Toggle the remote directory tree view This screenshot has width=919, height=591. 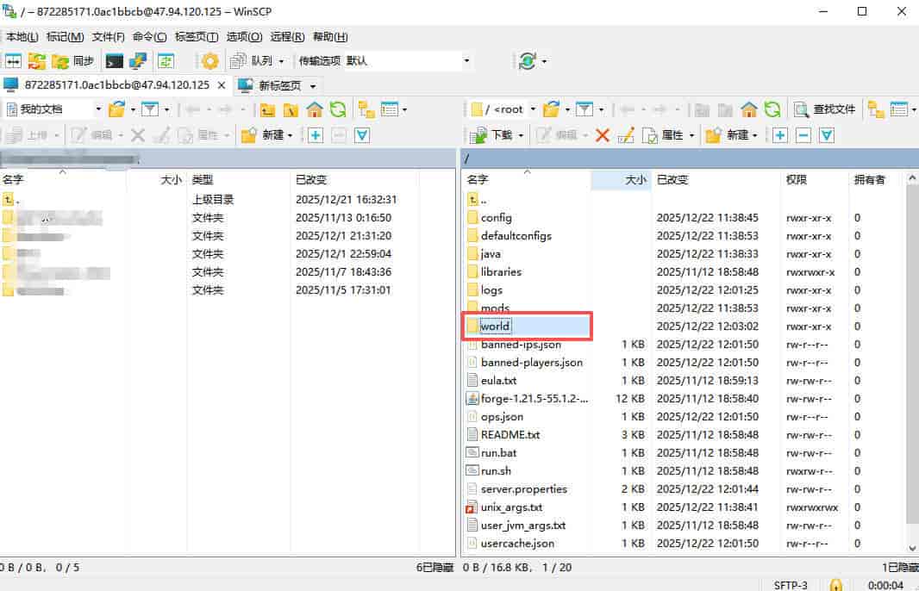(877, 109)
